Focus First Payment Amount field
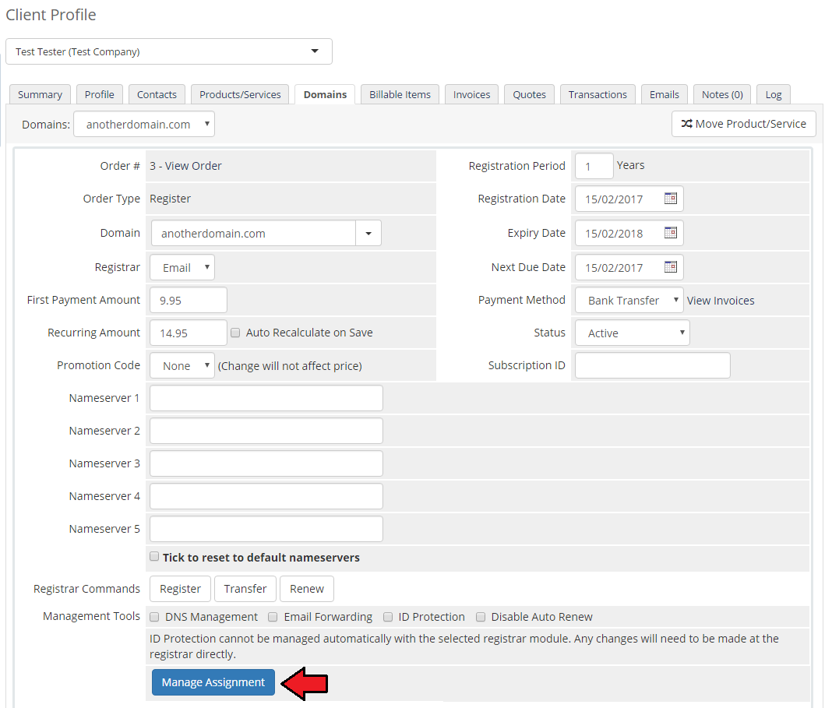This screenshot has width=832, height=708. click(189, 300)
